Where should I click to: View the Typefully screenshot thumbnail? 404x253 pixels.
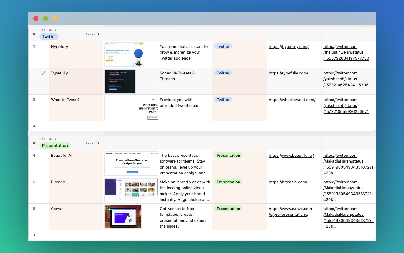pyautogui.click(x=120, y=81)
